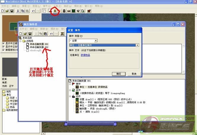Click the 确定 button in event dialog
Viewport: 197px width, 135px height.
coord(119,74)
